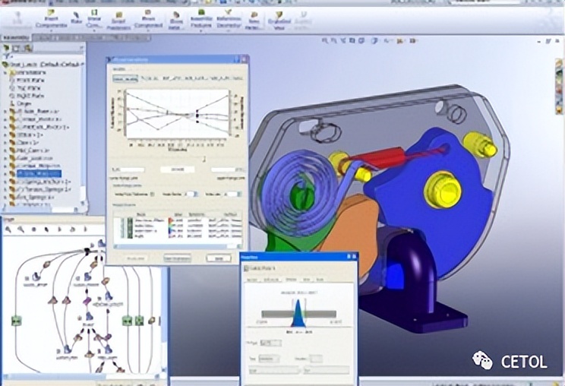The width and height of the screenshot is (565, 386).
Task: Click the large yellow pin on the blue cam
Action: [443, 189]
